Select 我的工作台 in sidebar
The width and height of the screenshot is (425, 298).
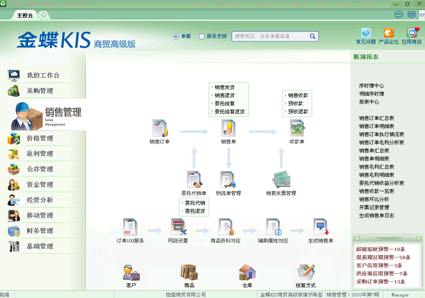43,76
